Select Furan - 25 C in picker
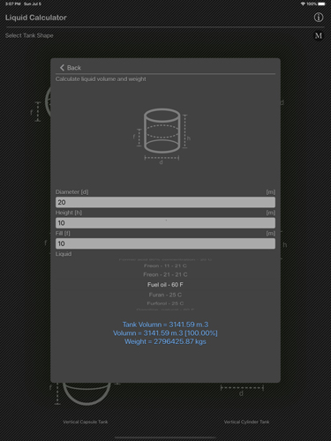 (x=165, y=295)
